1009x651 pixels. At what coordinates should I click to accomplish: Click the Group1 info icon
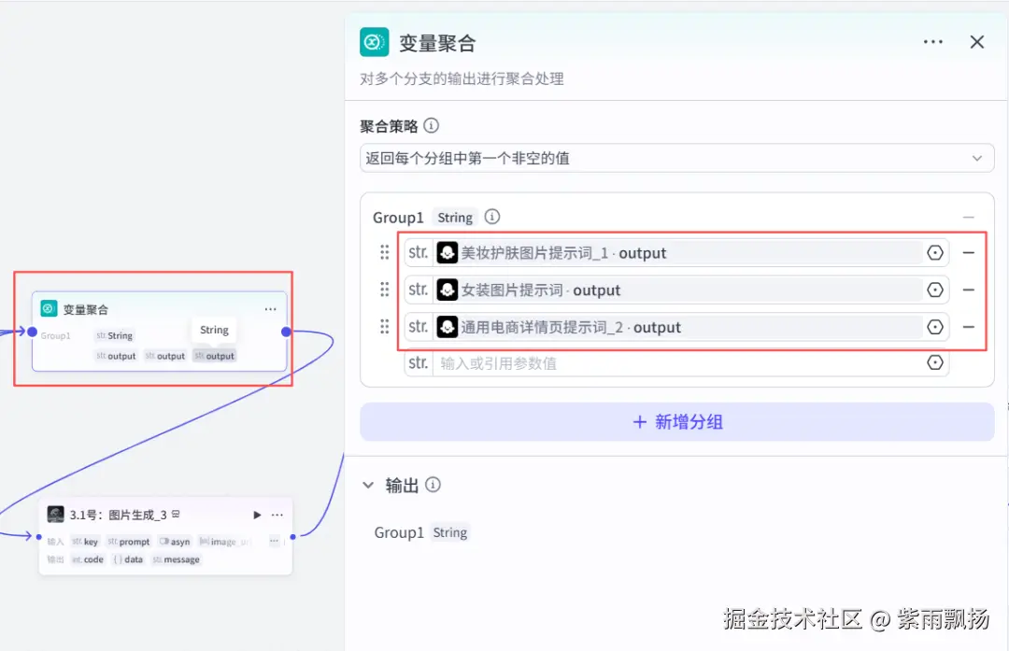click(x=491, y=217)
